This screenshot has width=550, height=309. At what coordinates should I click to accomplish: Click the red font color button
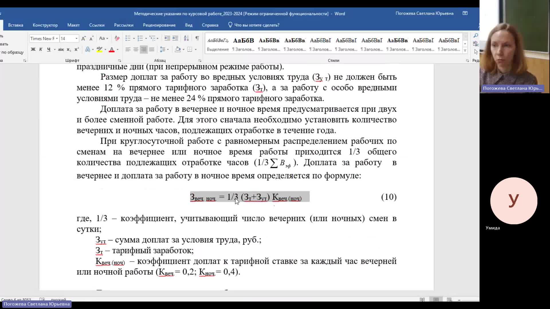(112, 49)
